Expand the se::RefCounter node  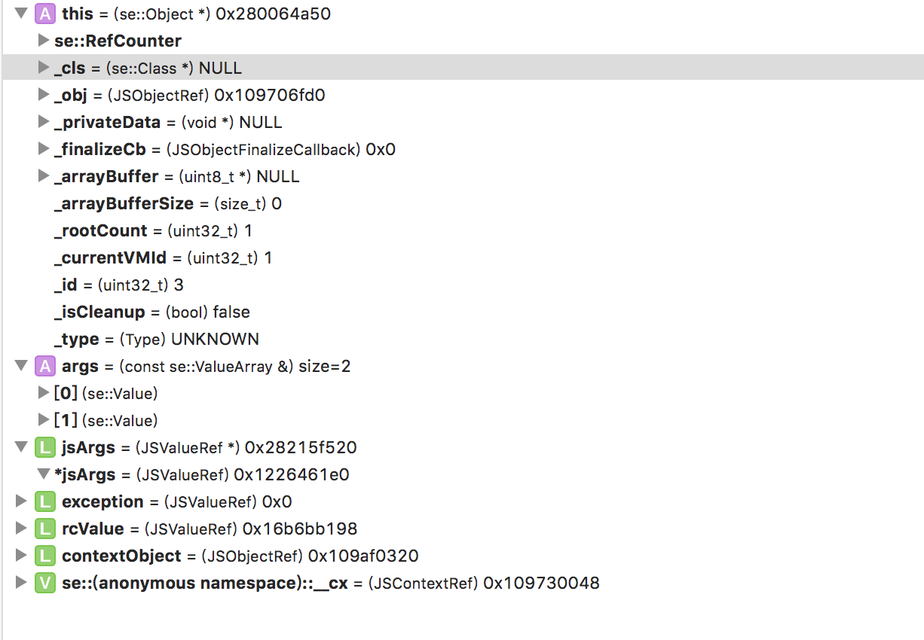43,41
